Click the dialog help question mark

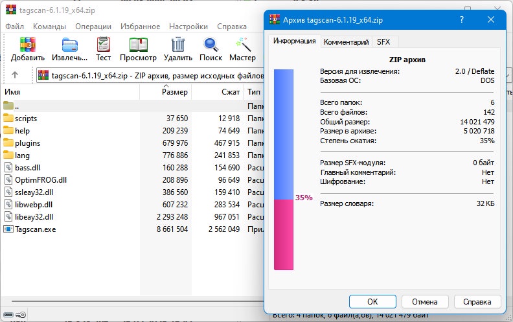click(x=462, y=19)
